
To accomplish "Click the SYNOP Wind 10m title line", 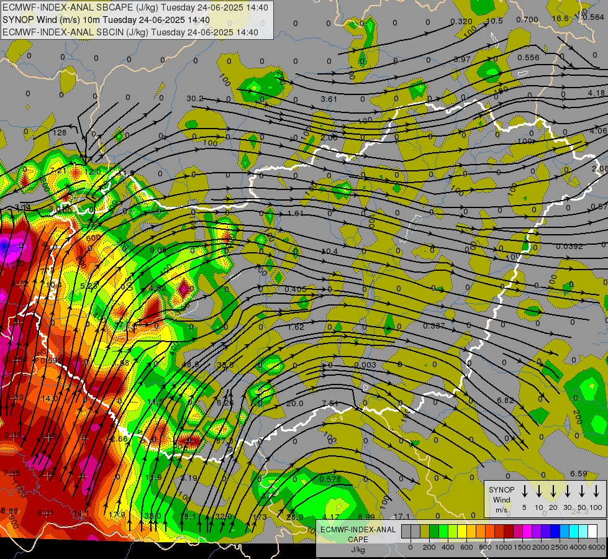I will click(x=106, y=20).
